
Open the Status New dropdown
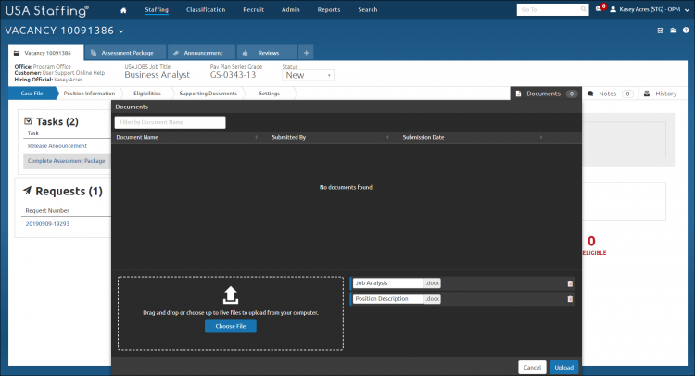[x=308, y=75]
